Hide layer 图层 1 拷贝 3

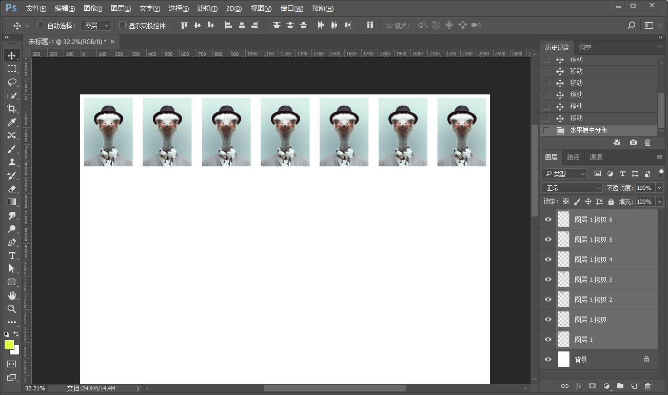pos(548,280)
